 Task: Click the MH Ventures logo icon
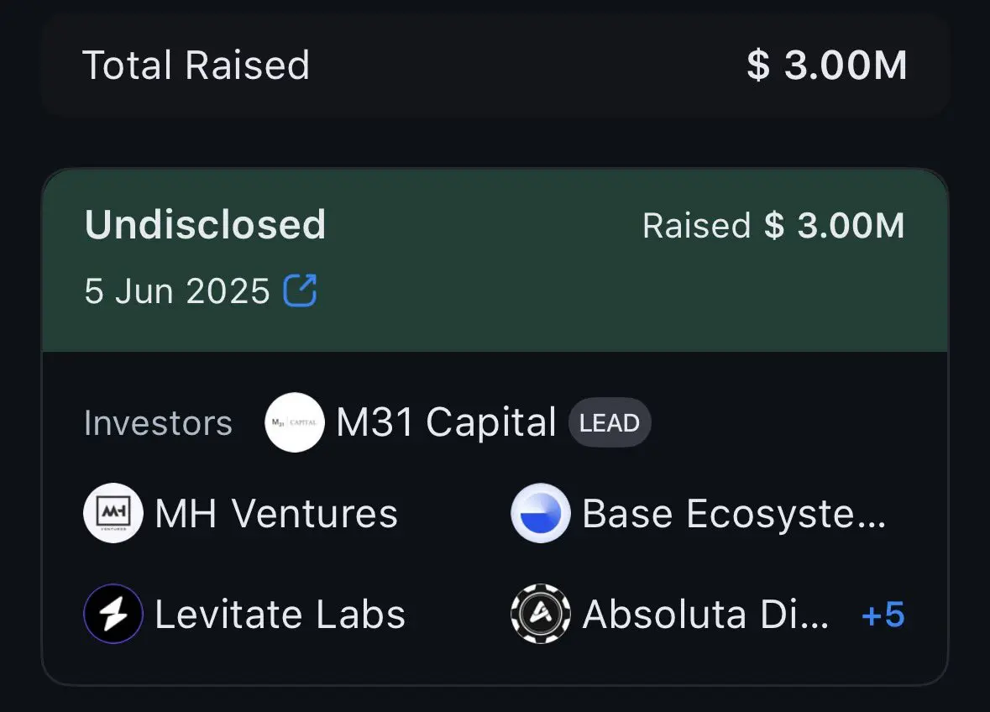click(113, 513)
